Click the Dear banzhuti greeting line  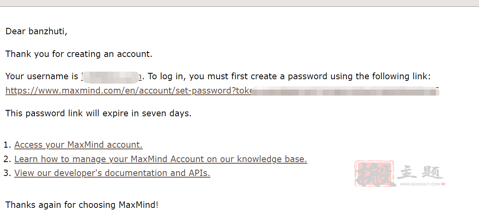[36, 31]
